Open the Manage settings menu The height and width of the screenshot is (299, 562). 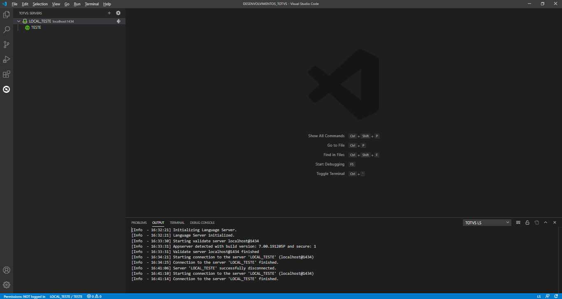click(x=6, y=285)
